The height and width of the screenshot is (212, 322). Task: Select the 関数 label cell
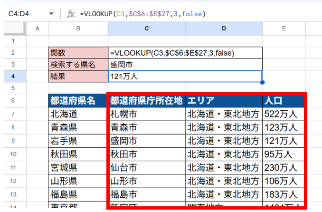(x=78, y=52)
